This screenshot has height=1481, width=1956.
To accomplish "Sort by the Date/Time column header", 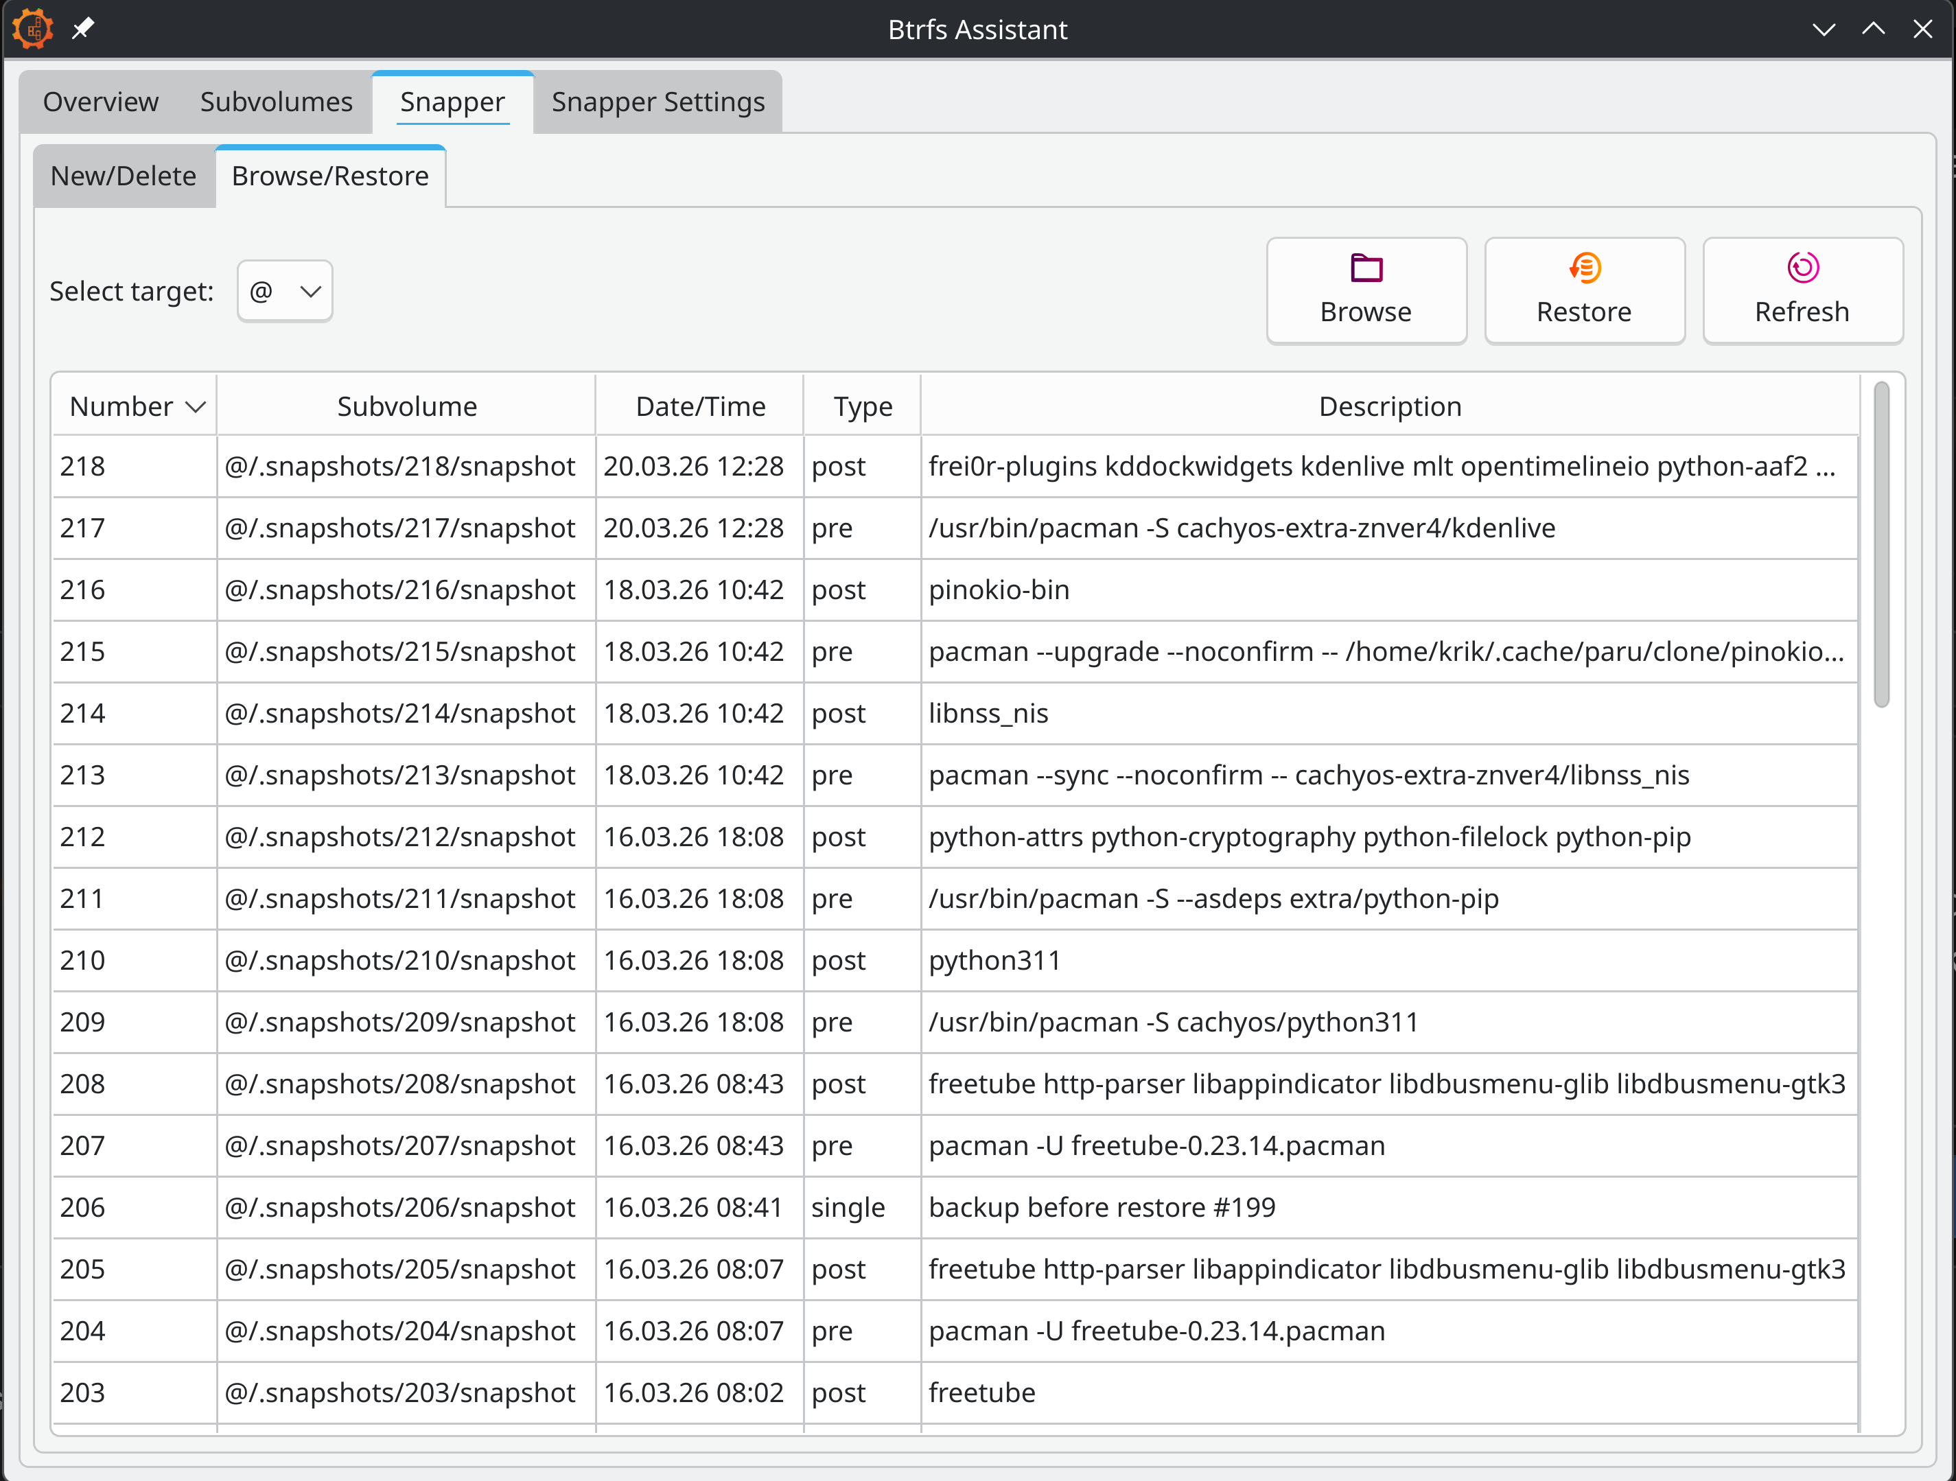I will (x=699, y=407).
